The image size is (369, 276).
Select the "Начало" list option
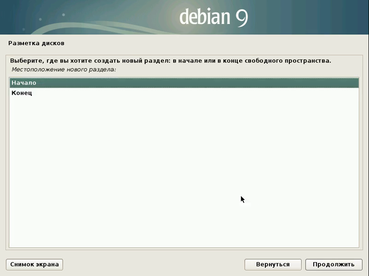coord(24,83)
